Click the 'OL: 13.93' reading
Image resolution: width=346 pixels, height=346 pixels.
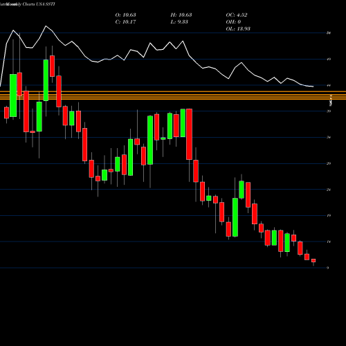pos(238,28)
